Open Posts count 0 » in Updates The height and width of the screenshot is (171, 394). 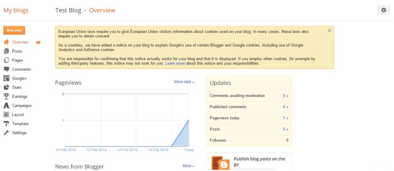coord(285,129)
